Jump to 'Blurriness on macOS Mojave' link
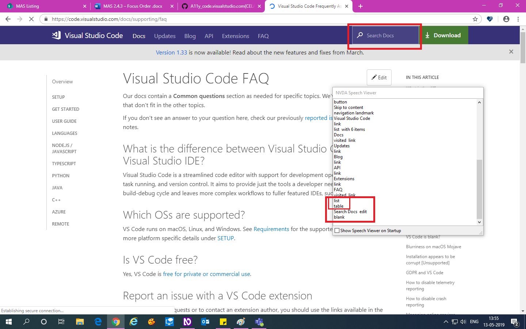 (x=434, y=247)
